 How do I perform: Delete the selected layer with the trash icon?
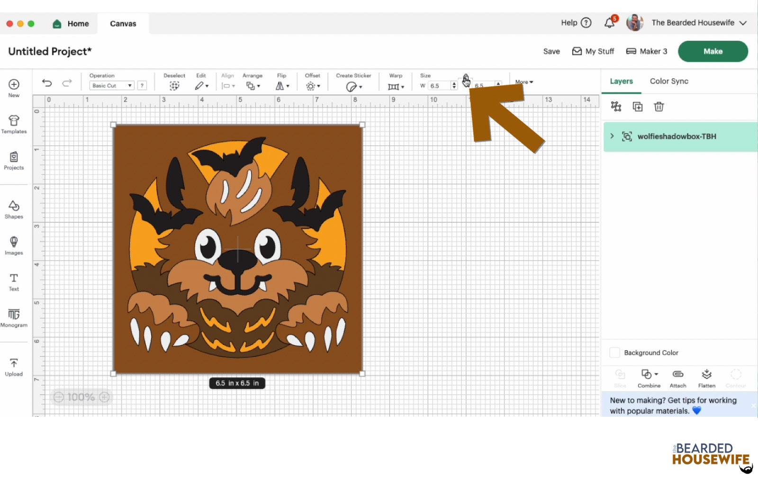tap(659, 107)
